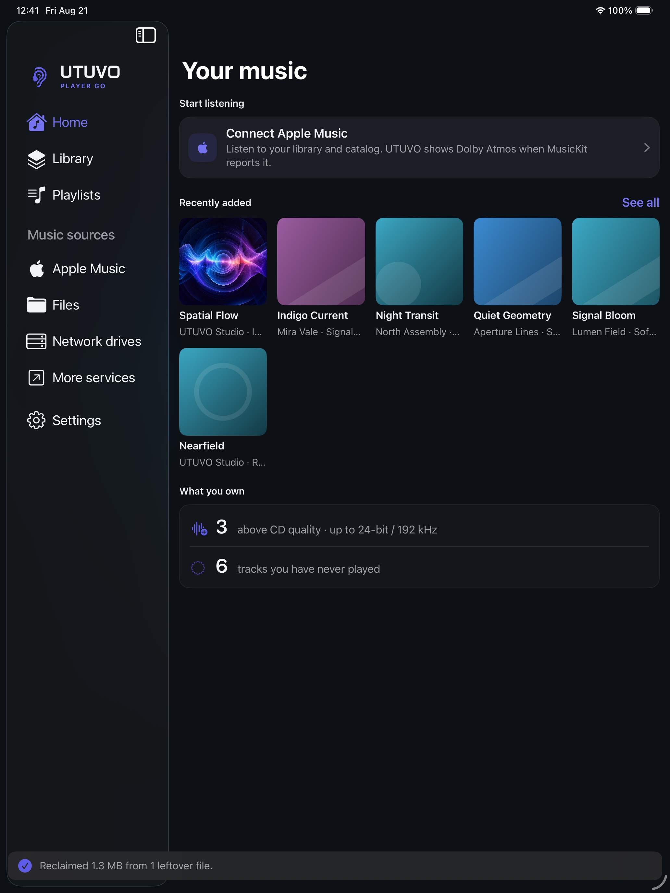Click the UTUVO ear logo icon
Image resolution: width=670 pixels, height=893 pixels.
40,77
